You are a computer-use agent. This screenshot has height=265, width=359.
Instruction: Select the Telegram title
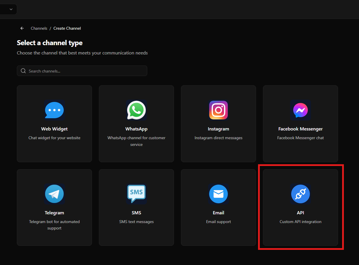54,213
